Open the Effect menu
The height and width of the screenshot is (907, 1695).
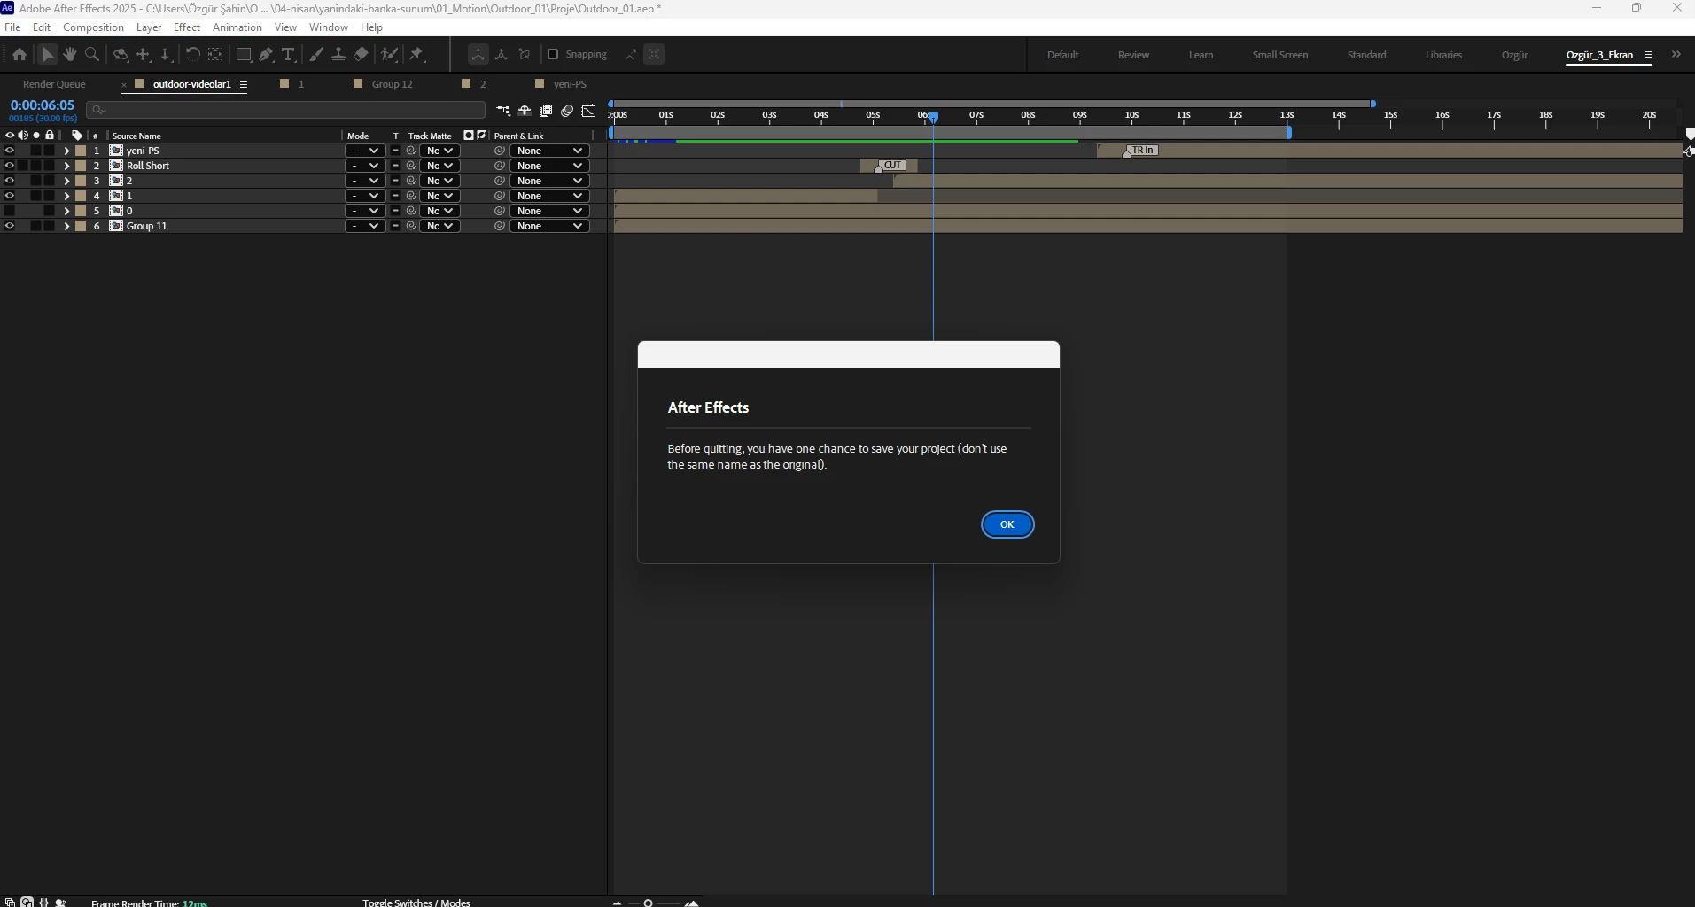(187, 27)
